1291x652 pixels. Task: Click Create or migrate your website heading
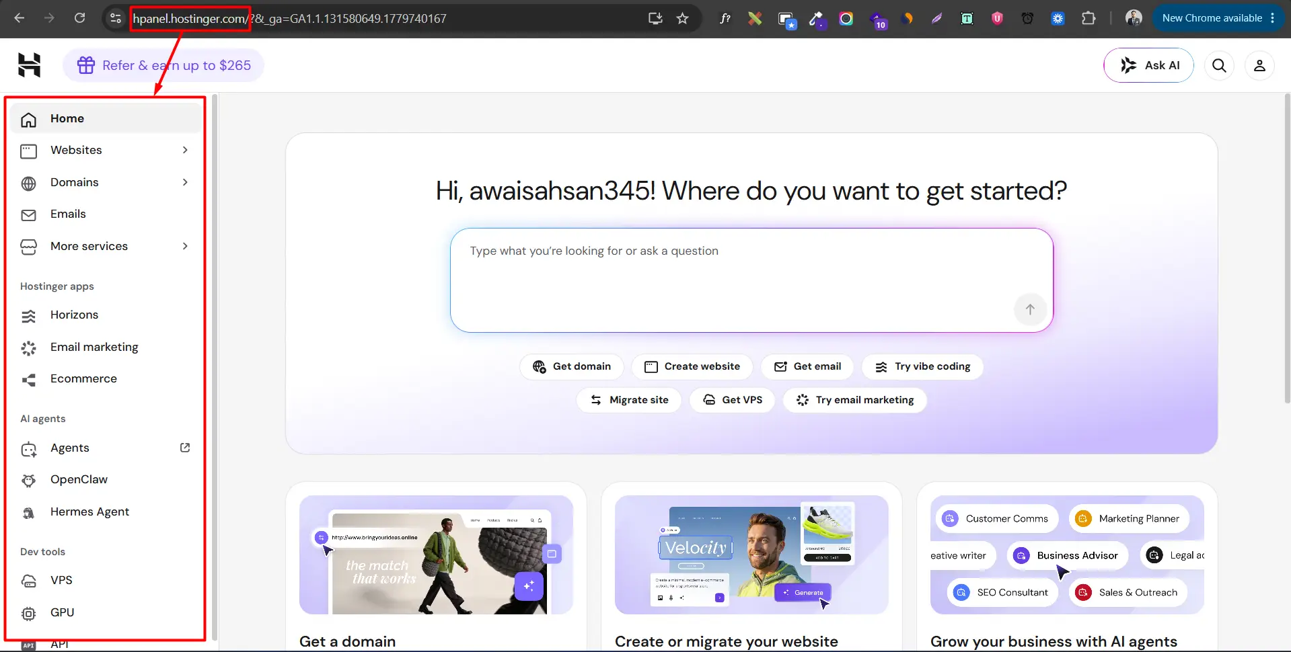coord(727,642)
